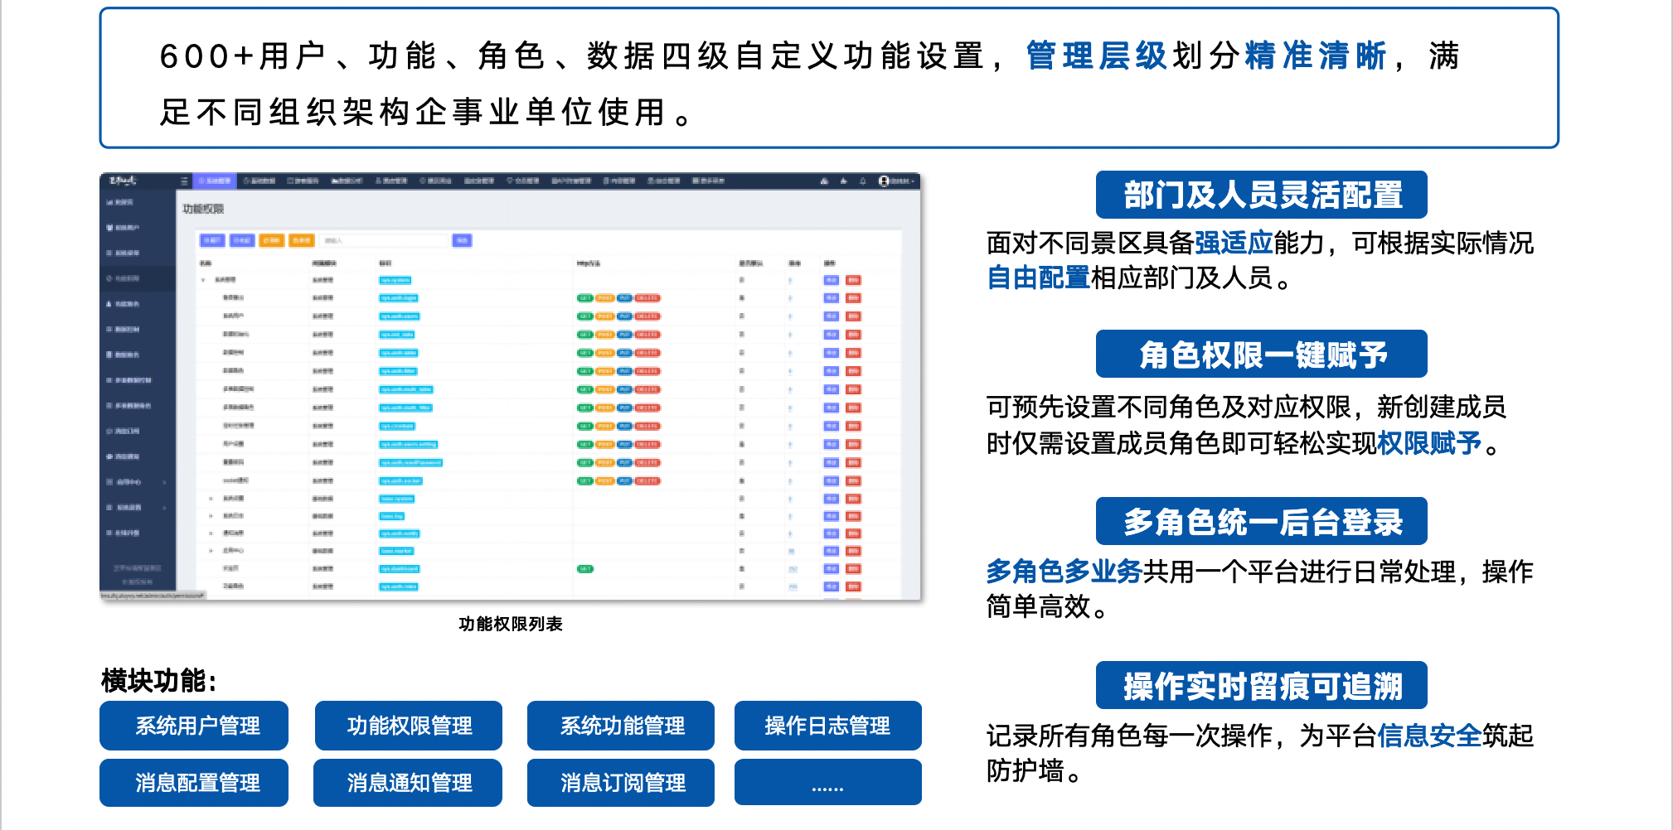Click the 角色权限一键赋予 heading banner
Viewport: 1673px width, 830px height.
tap(1262, 354)
